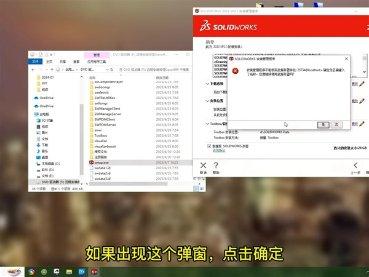Select Pictures (图片) in navigation pane

[42, 132]
